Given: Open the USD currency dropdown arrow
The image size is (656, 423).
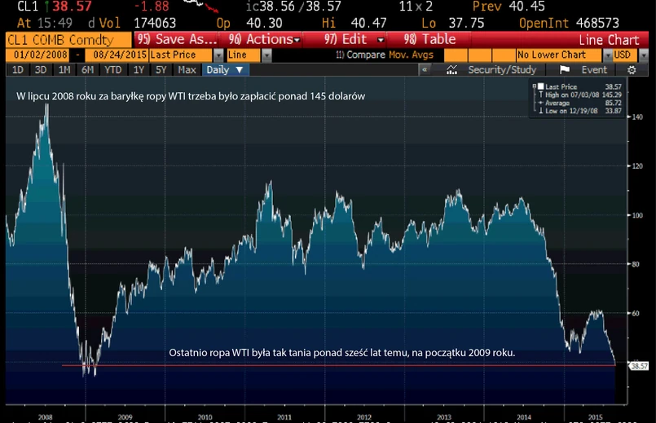Looking at the screenshot, I should pos(644,55).
